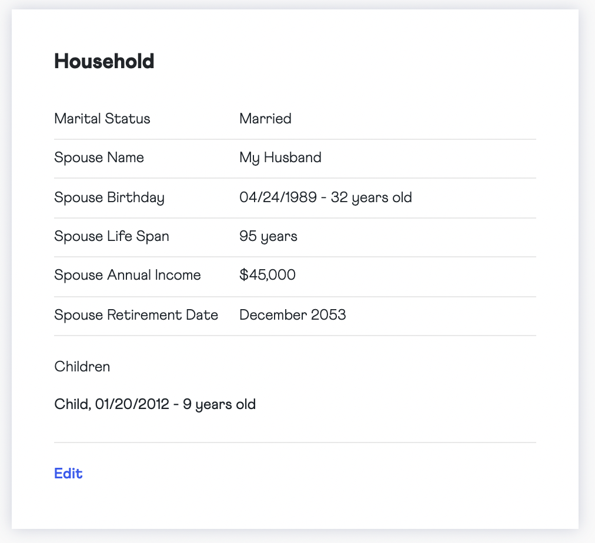
Task: Click the Married value
Action: coord(265,119)
